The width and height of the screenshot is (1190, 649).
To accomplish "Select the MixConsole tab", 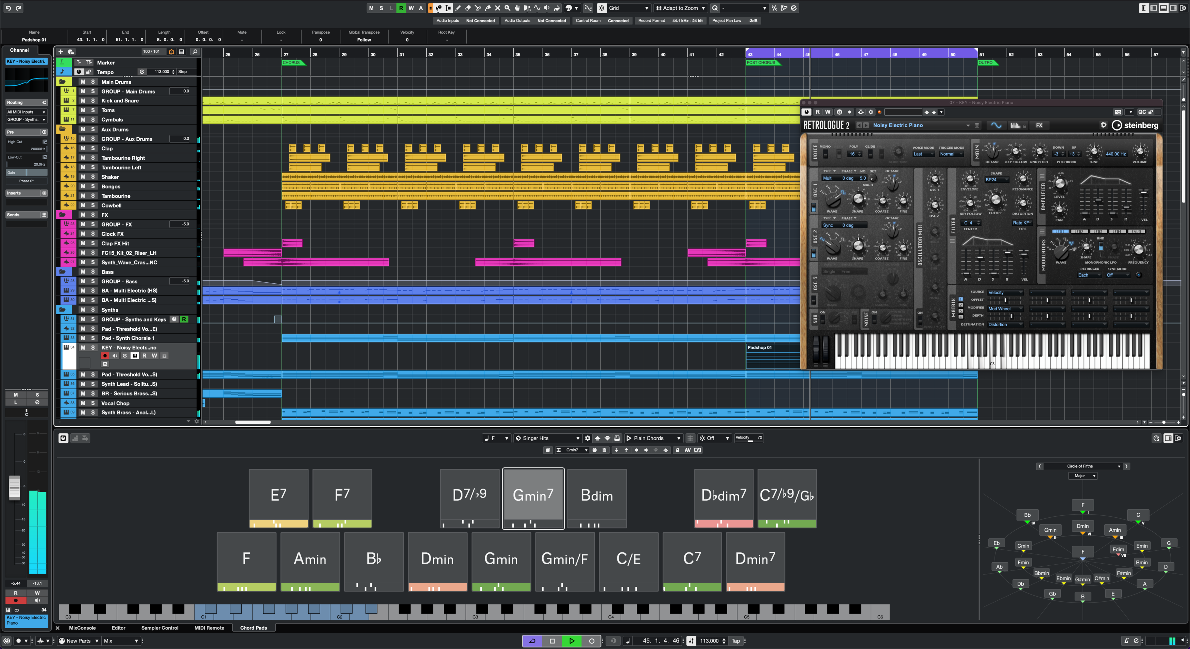I will (x=82, y=628).
